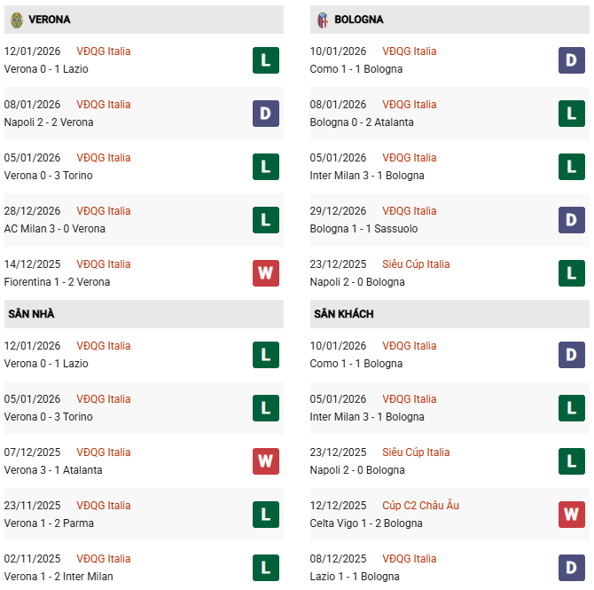The width and height of the screenshot is (594, 590).
Task: Click the Inter Milan 3 - 1 Bologna result in Bologna section
Action: [x=367, y=176]
